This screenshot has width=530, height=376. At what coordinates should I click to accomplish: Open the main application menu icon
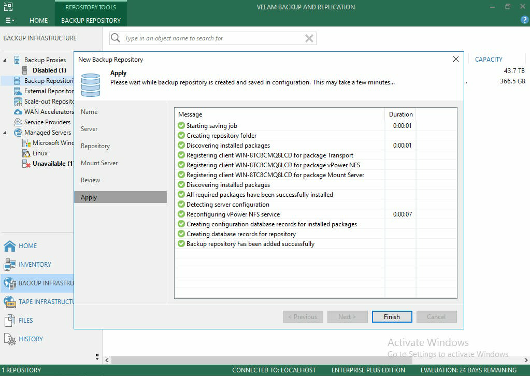[10, 20]
